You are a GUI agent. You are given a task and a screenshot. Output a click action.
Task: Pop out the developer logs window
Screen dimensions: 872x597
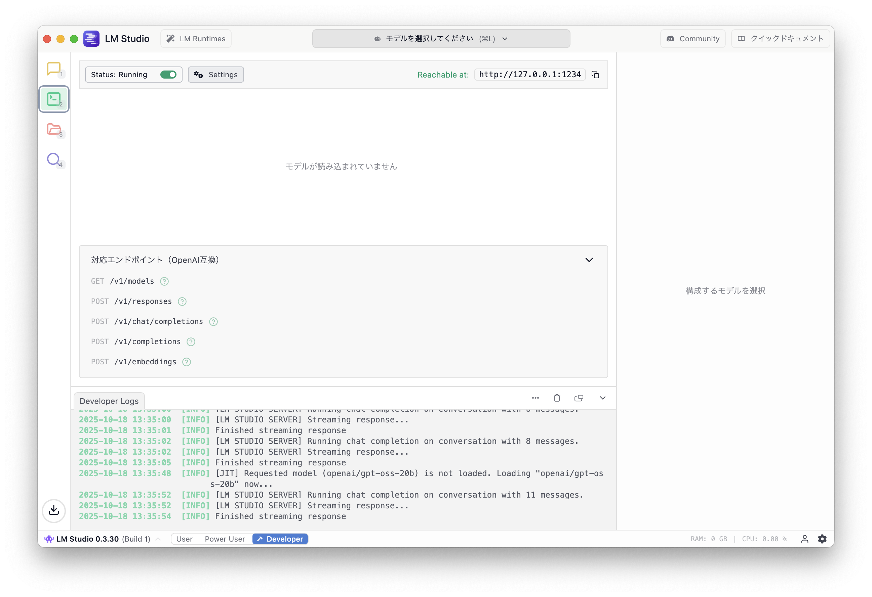pyautogui.click(x=579, y=398)
